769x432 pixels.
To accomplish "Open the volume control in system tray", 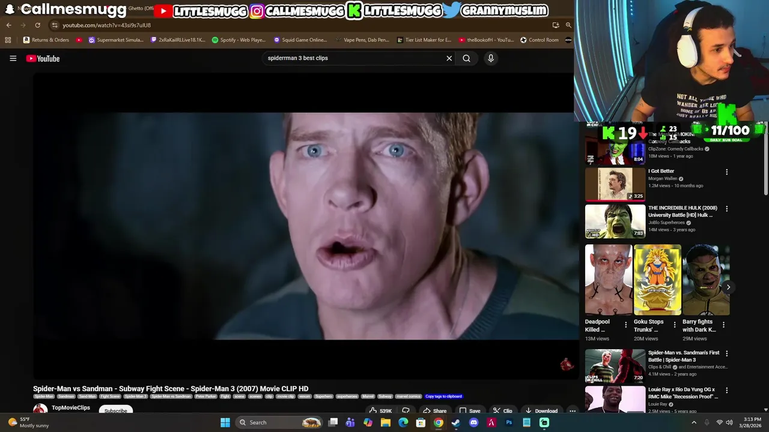I will coord(729,422).
